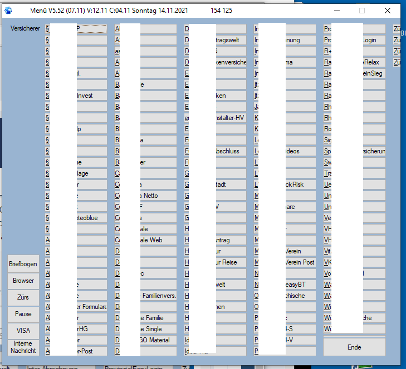This screenshot has width=406, height=369.
Task: Minimize the Menü window
Action: (336, 11)
